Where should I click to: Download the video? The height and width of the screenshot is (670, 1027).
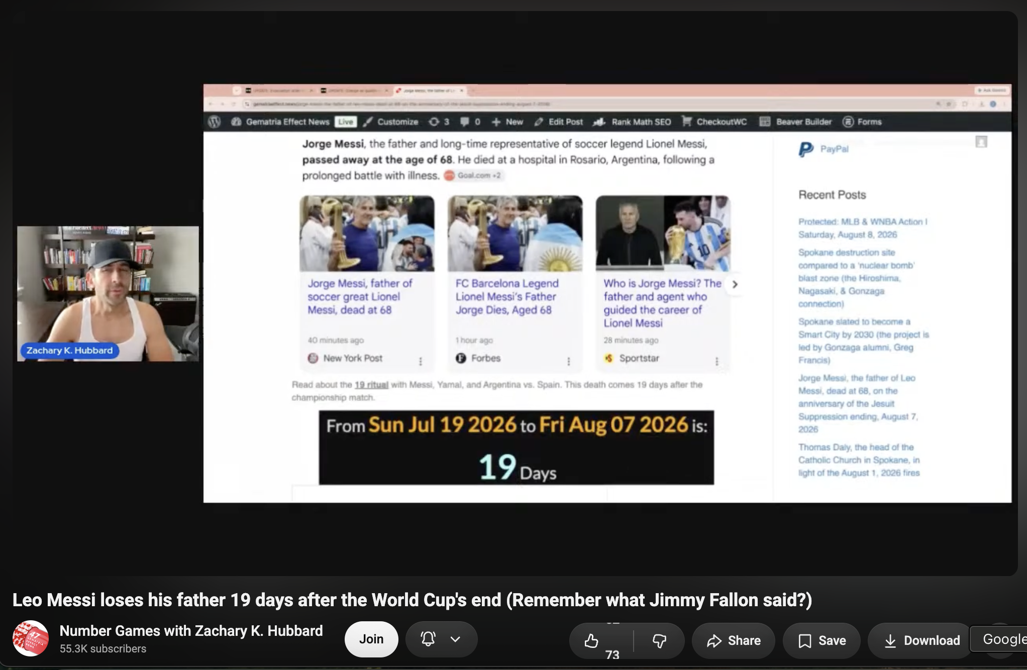921,640
